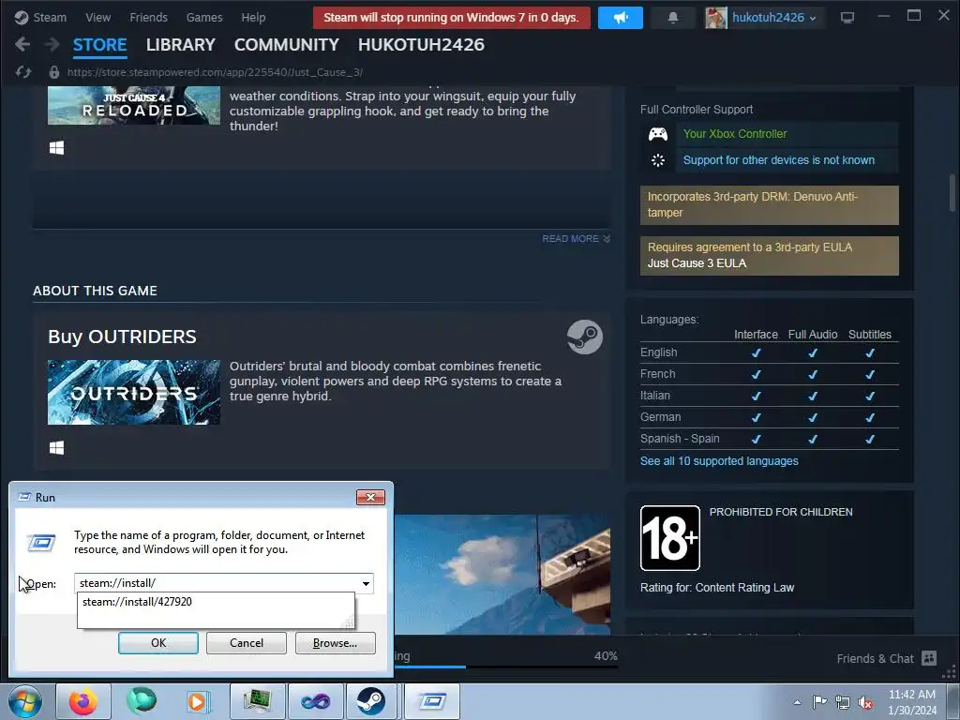The height and width of the screenshot is (720, 960).
Task: Click the round Steam icon in Buy OUTRIDERS box
Action: pos(585,337)
